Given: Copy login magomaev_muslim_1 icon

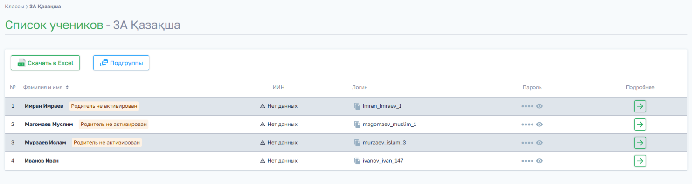Looking at the screenshot, I should (x=357, y=125).
